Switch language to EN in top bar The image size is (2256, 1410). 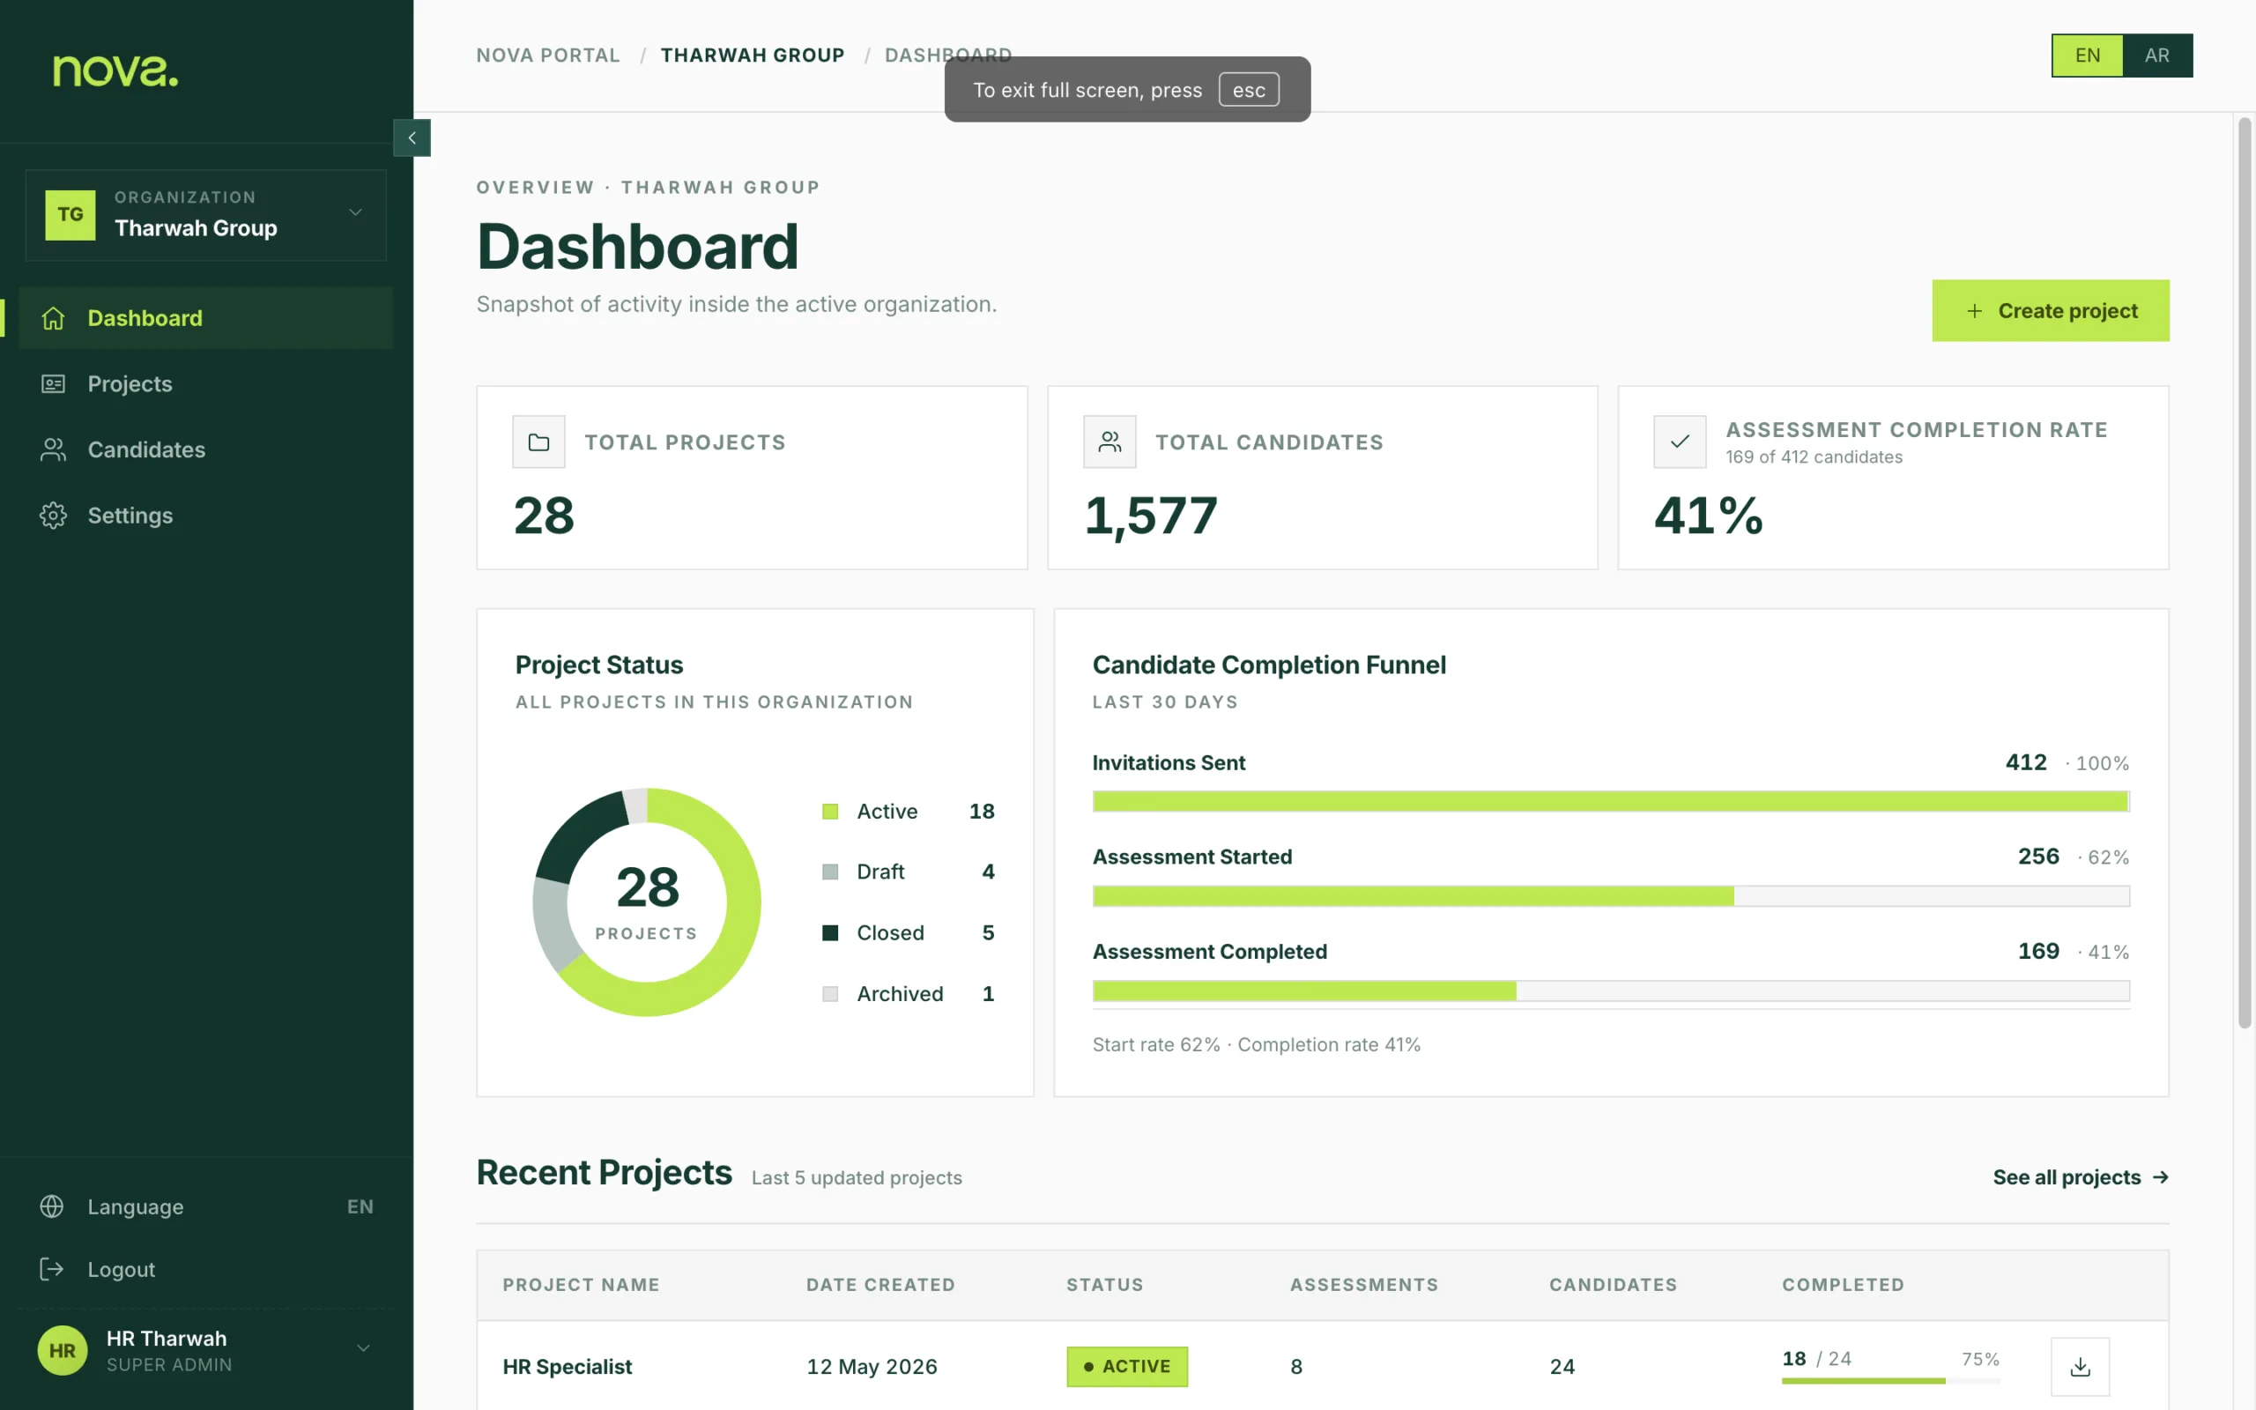[x=2088, y=55]
